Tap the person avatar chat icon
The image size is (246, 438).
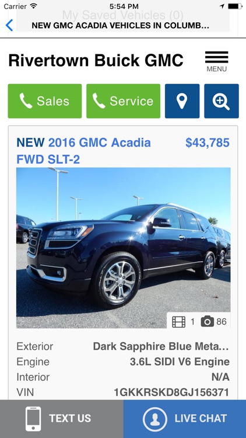[155, 419]
